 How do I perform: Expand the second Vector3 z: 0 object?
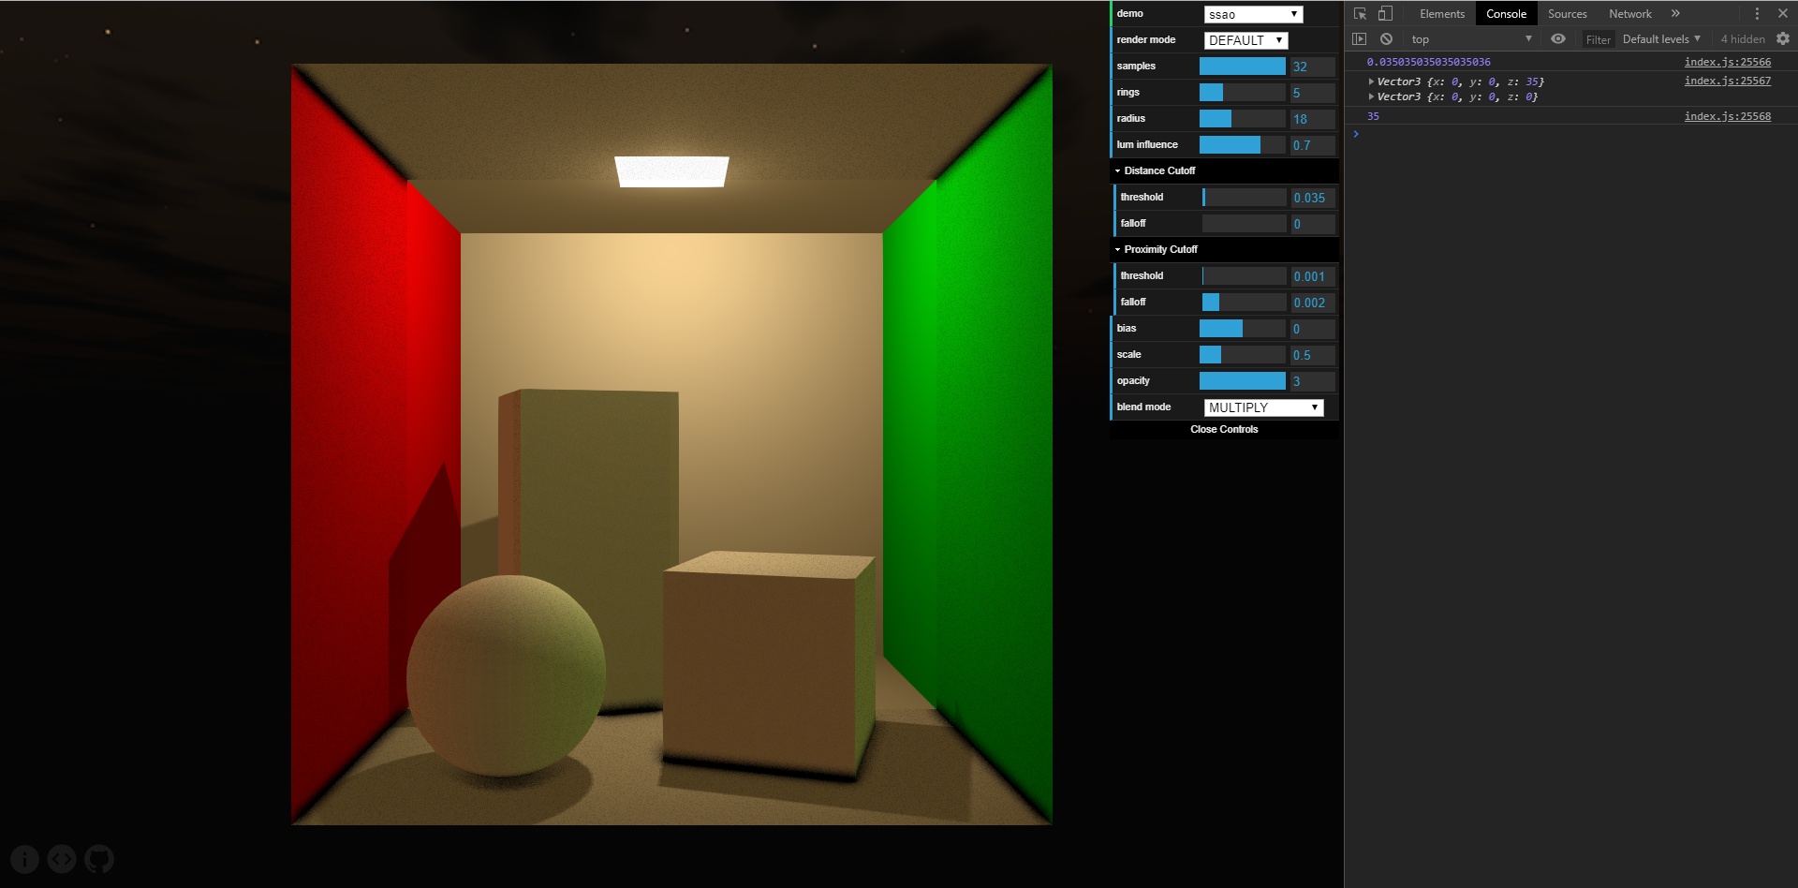[1371, 96]
